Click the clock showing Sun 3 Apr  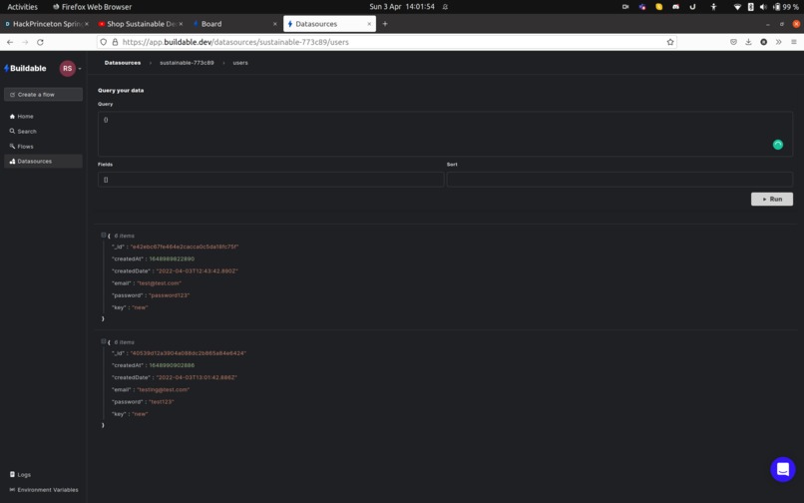(402, 7)
